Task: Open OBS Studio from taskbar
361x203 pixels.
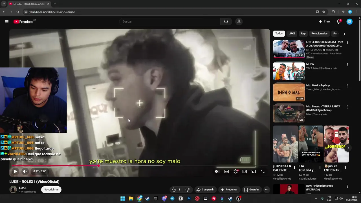Action: click(239, 198)
